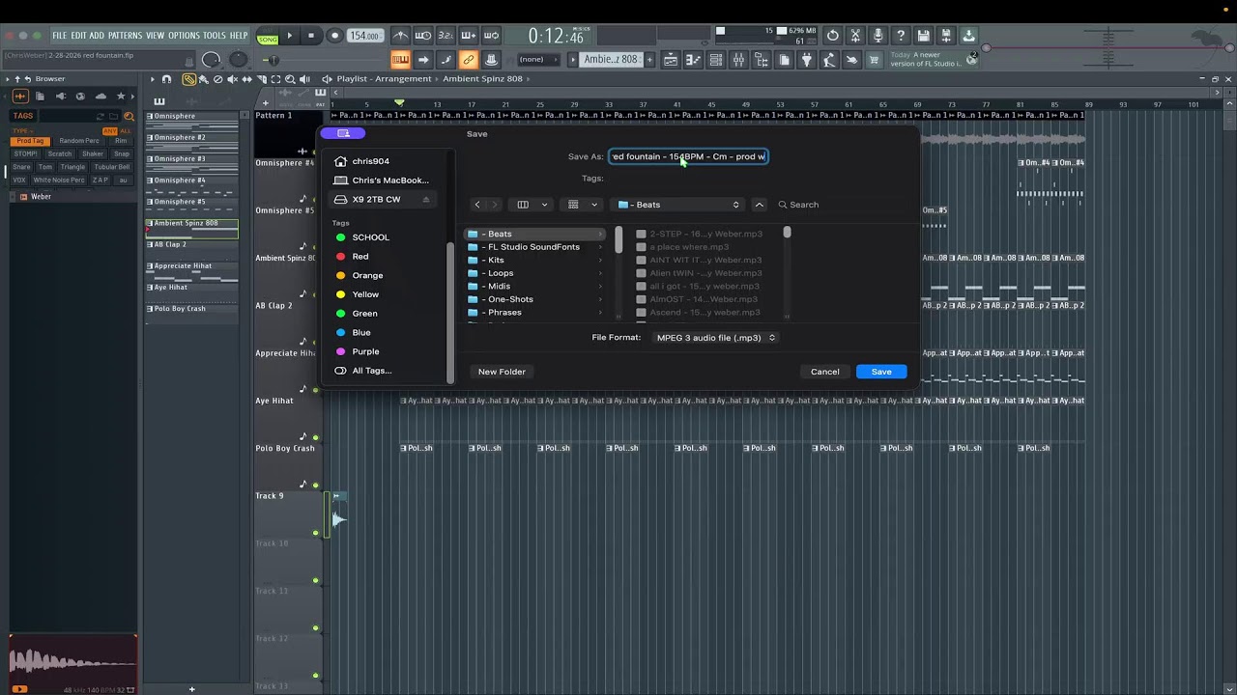
Task: Click the Save button in dialog
Action: point(881,372)
